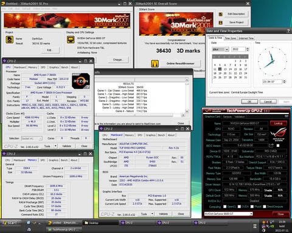Click the time input field under the clock
Screen dimensions: 292x233
[x=272, y=81]
